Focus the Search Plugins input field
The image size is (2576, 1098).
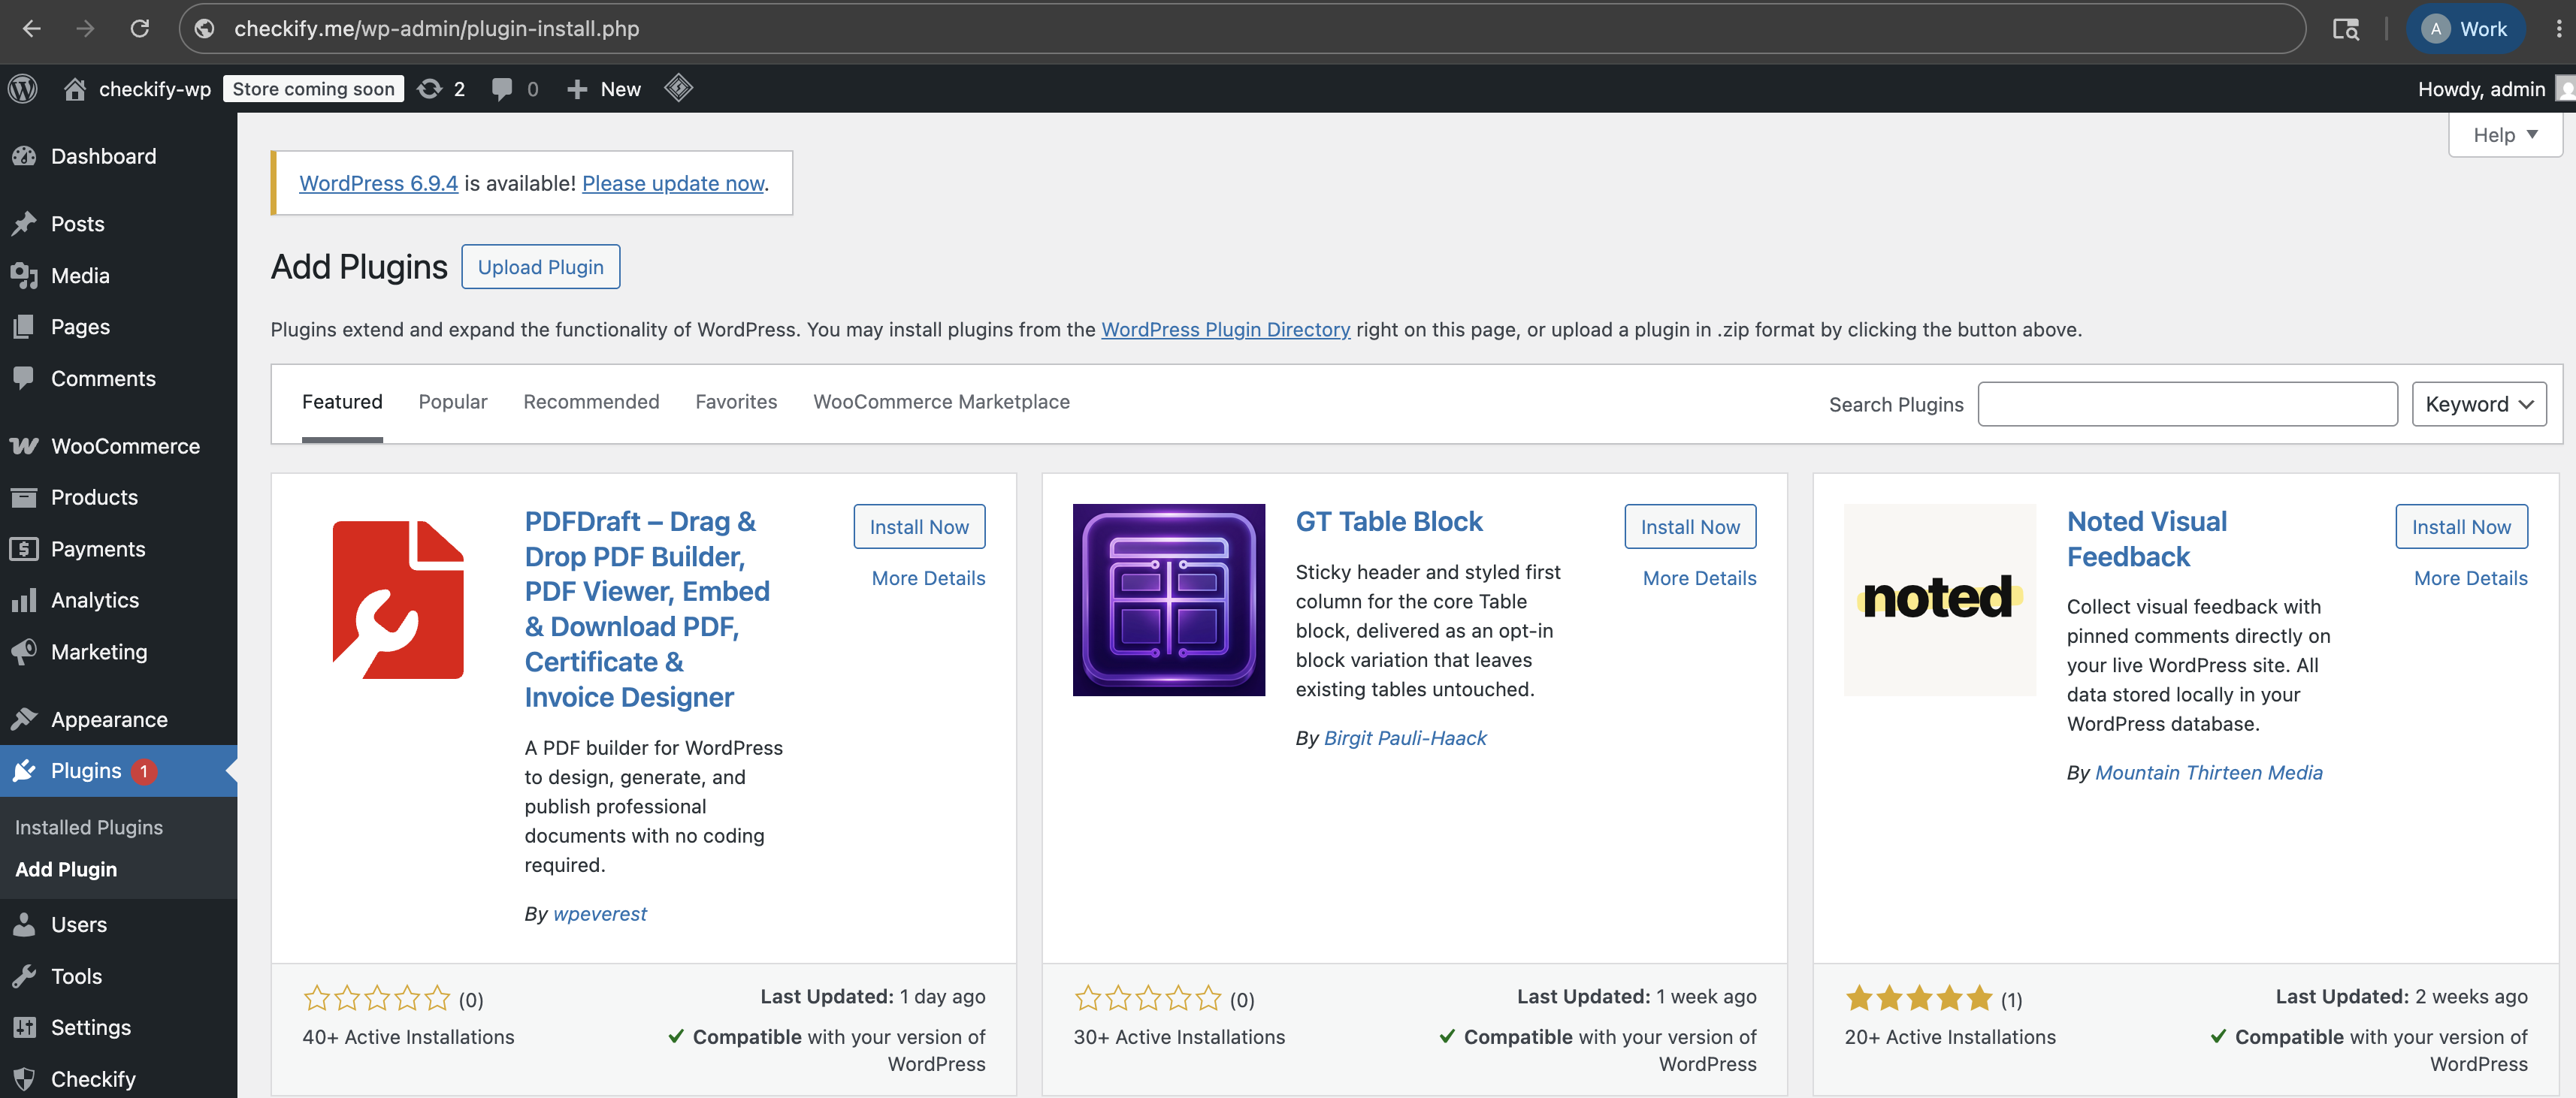[x=2187, y=403]
